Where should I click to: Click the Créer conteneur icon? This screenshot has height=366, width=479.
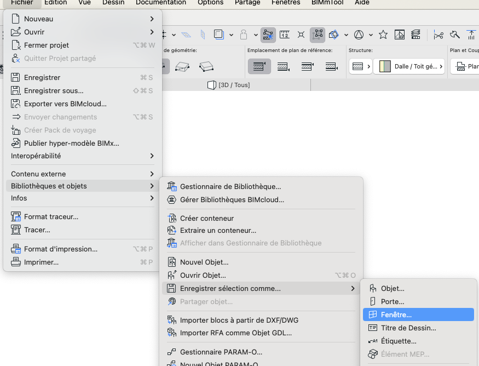[172, 218]
